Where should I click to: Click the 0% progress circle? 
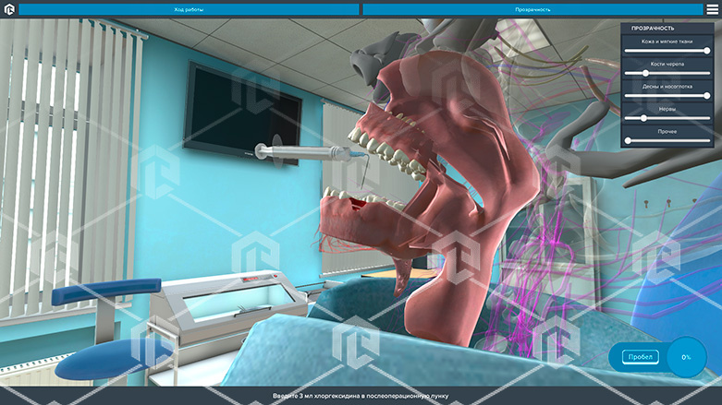pyautogui.click(x=686, y=357)
